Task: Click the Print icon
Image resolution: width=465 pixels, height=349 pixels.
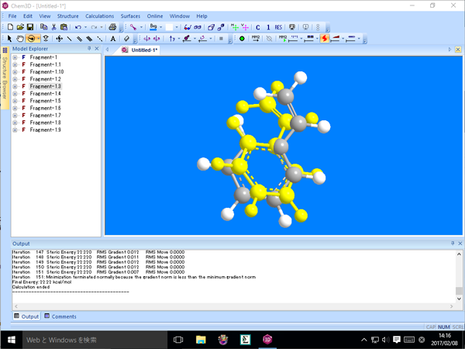Action: tap(112, 27)
